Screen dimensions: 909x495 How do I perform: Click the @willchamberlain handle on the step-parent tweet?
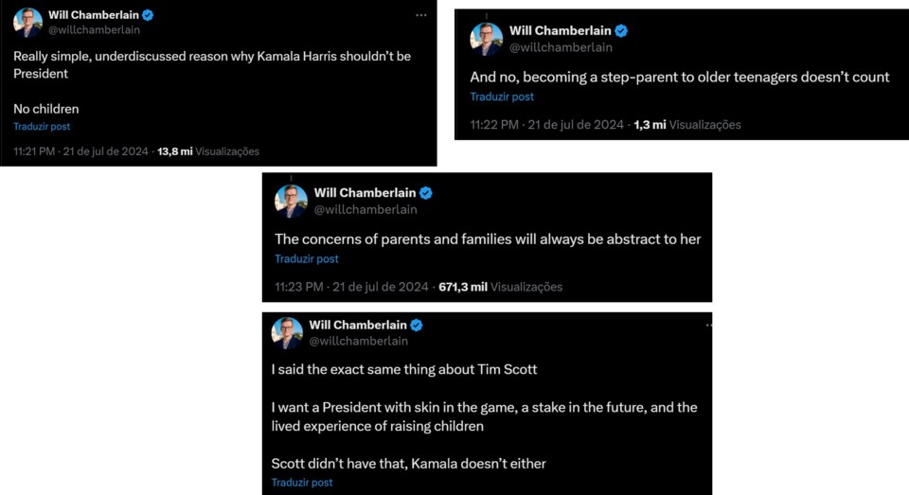tap(561, 47)
